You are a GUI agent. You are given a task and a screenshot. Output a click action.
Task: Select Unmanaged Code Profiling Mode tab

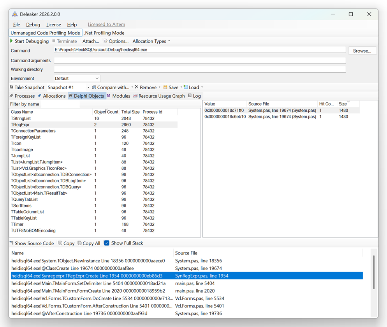[x=46, y=33]
